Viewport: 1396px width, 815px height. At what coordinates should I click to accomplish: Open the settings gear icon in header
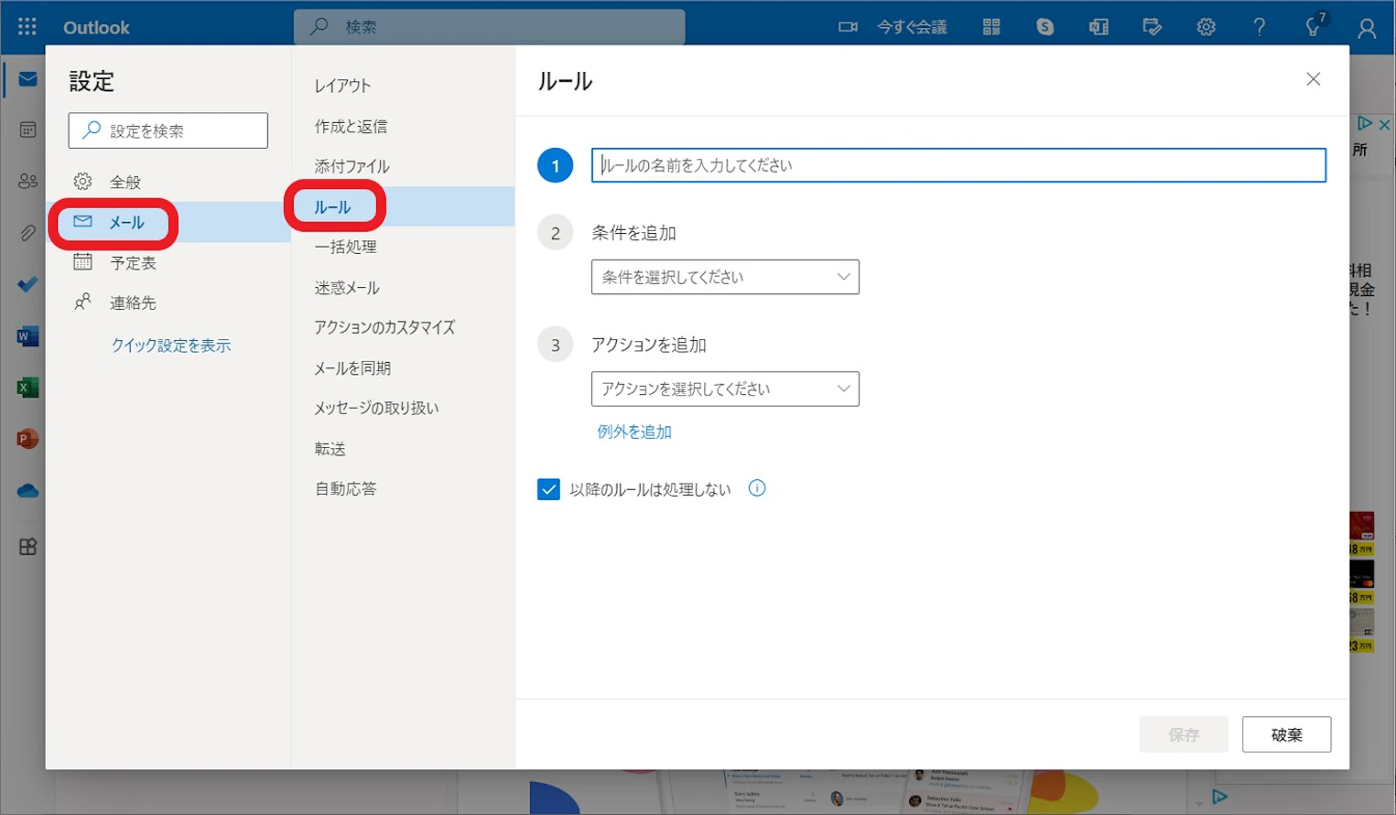tap(1206, 27)
